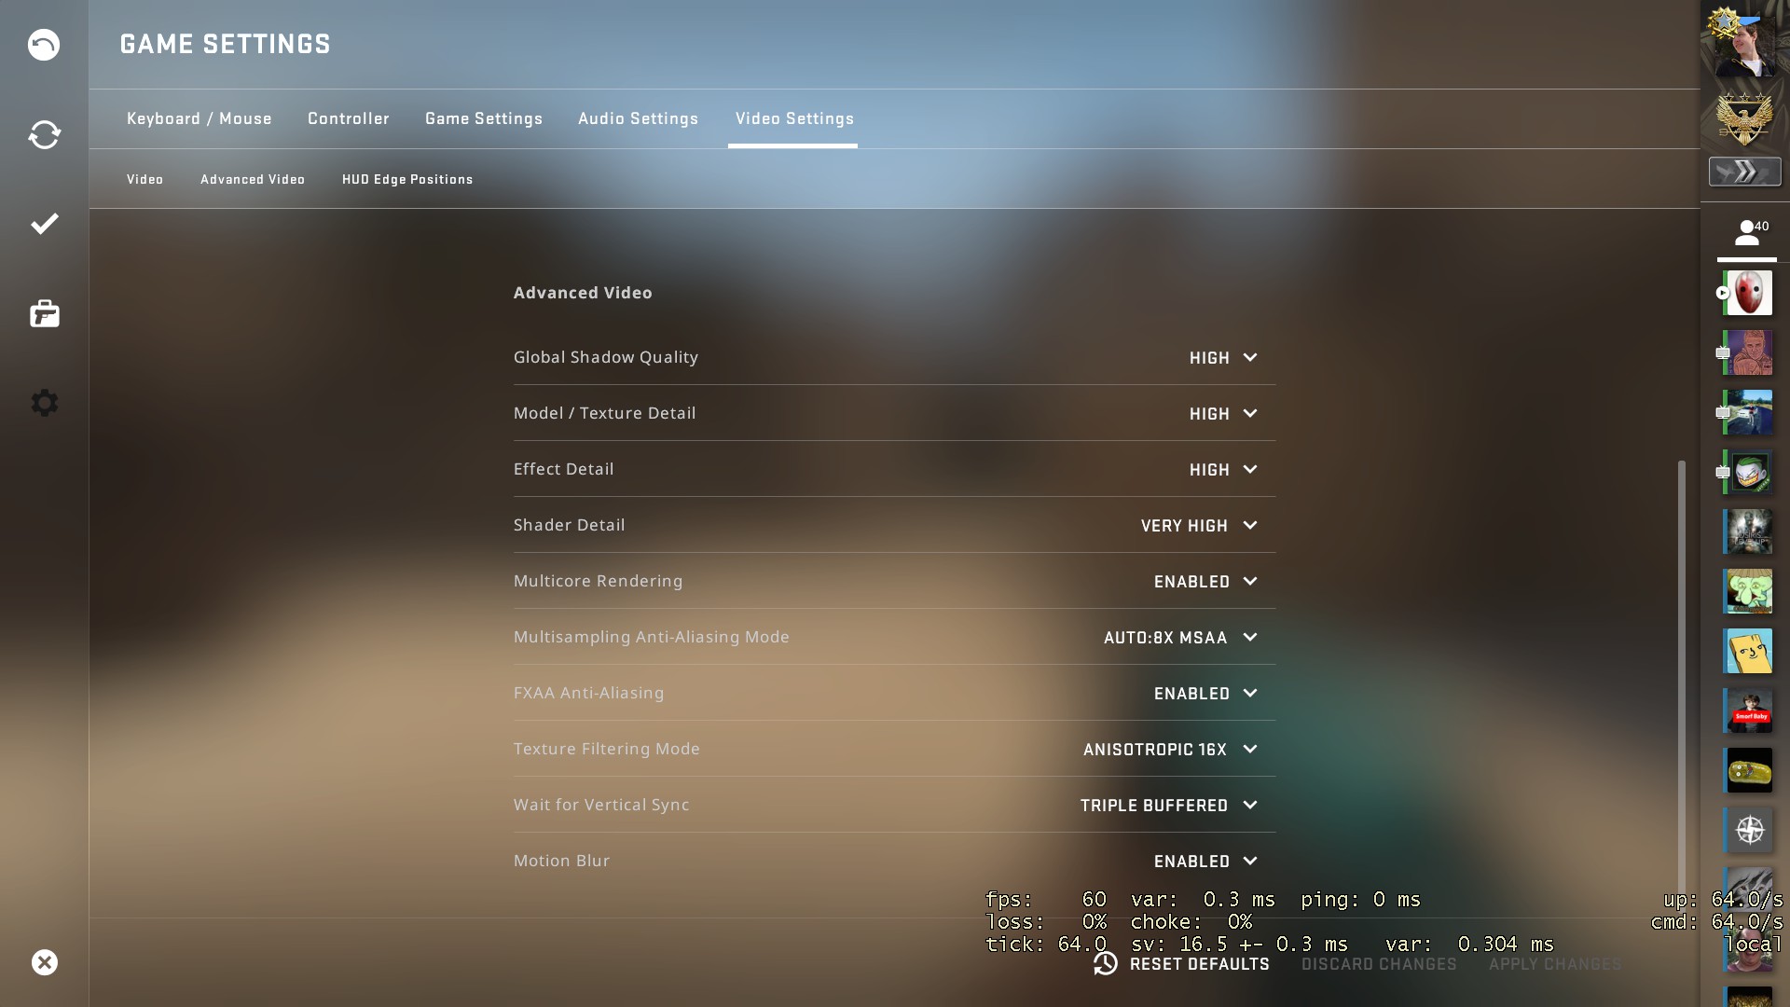Click the back arrow icon in sidebar
The image size is (1790, 1007).
point(44,45)
